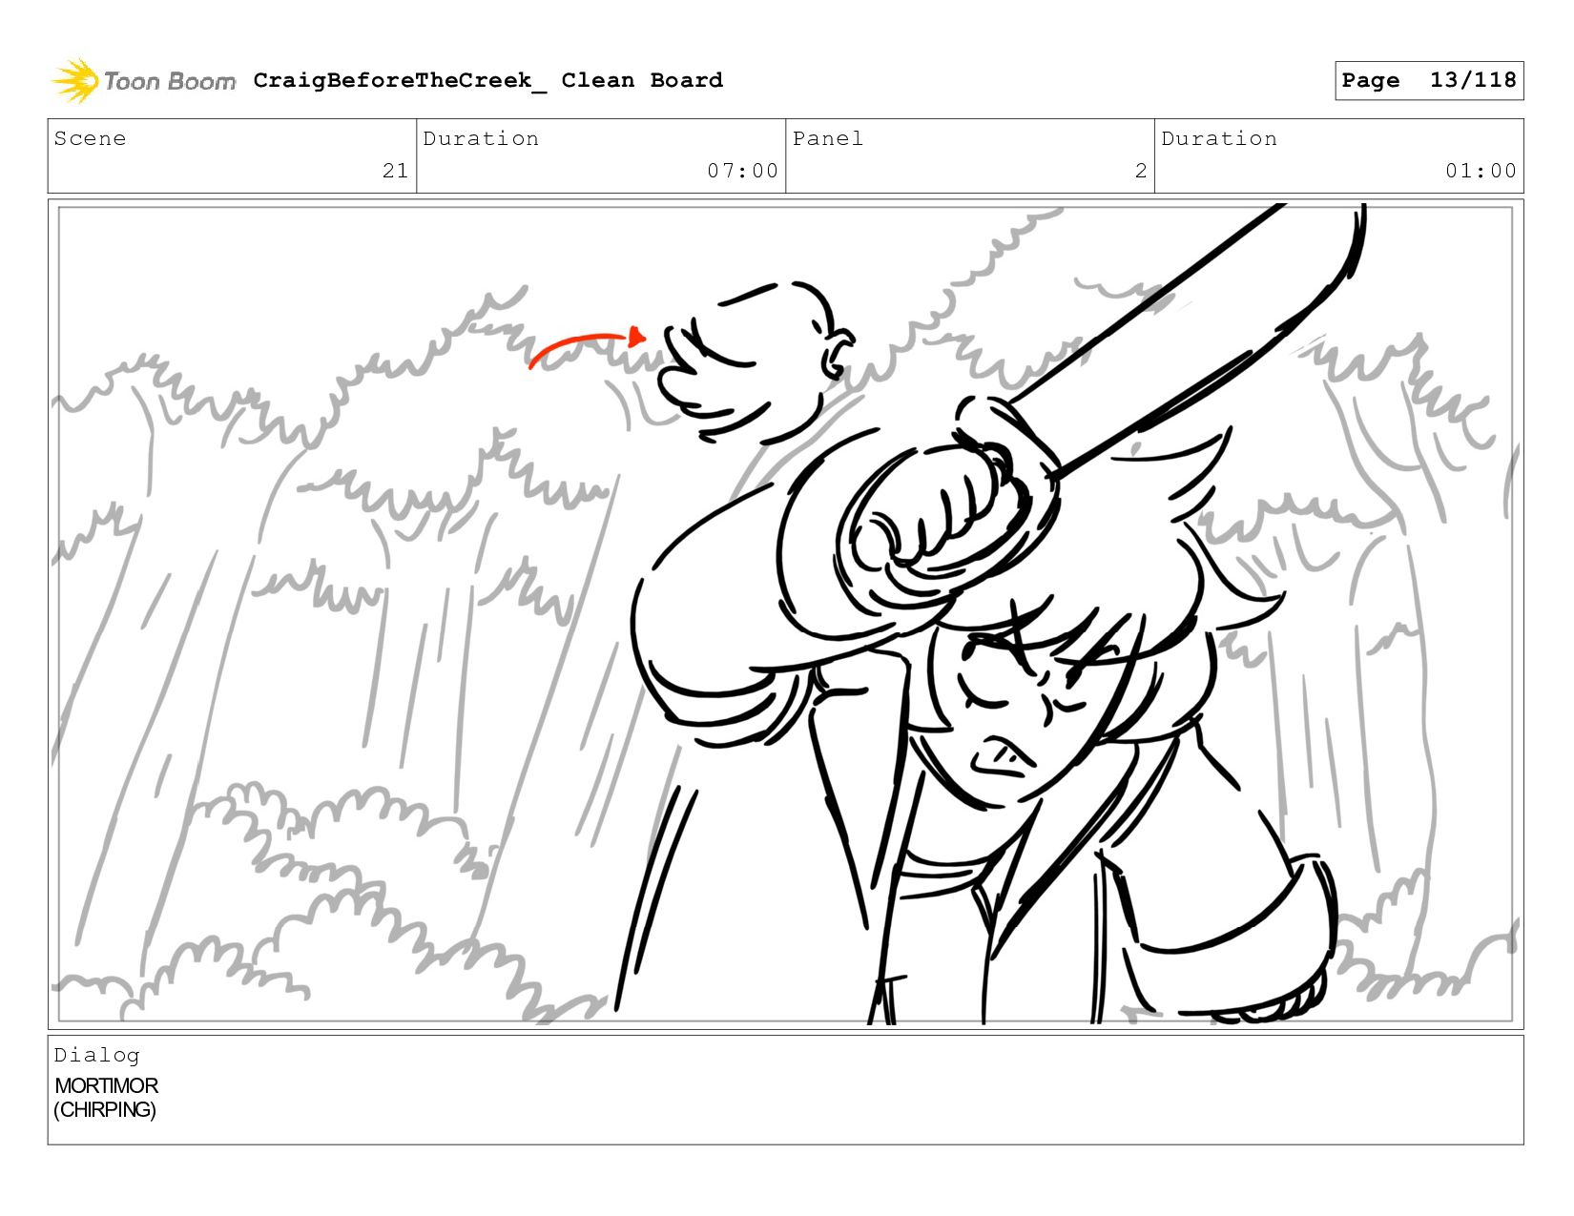Click the panel duration value '01:00'
This screenshot has height=1216, width=1574.
tap(1481, 171)
